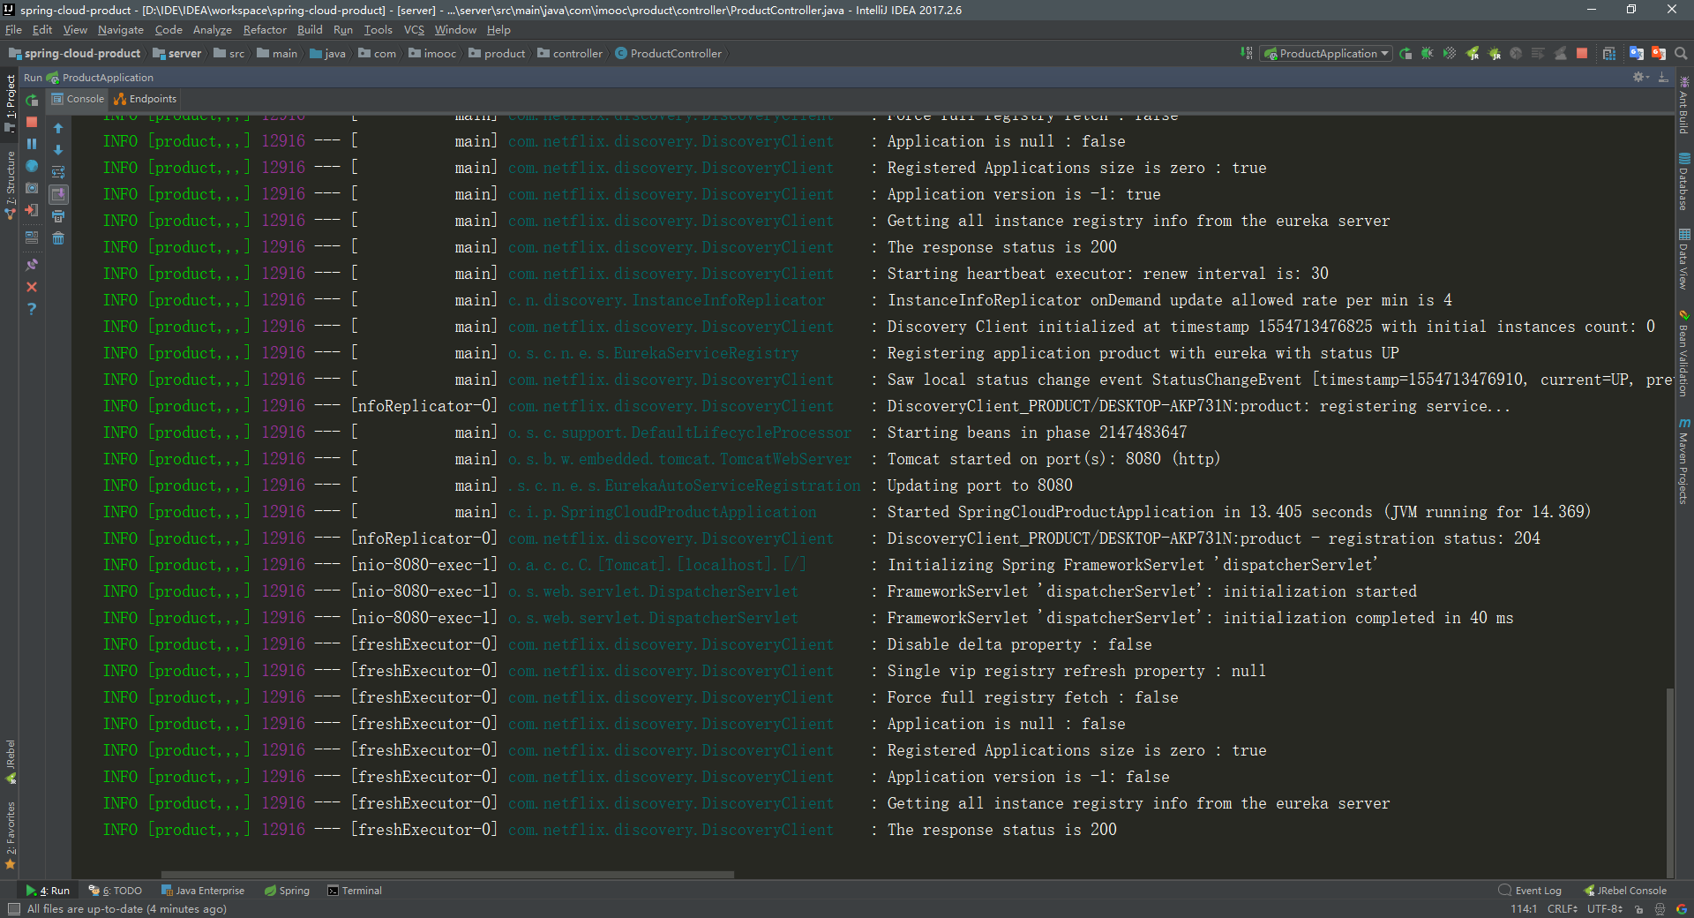Debug with JRebel bug icon
Viewport: 1694px width, 918px height.
click(x=1495, y=54)
